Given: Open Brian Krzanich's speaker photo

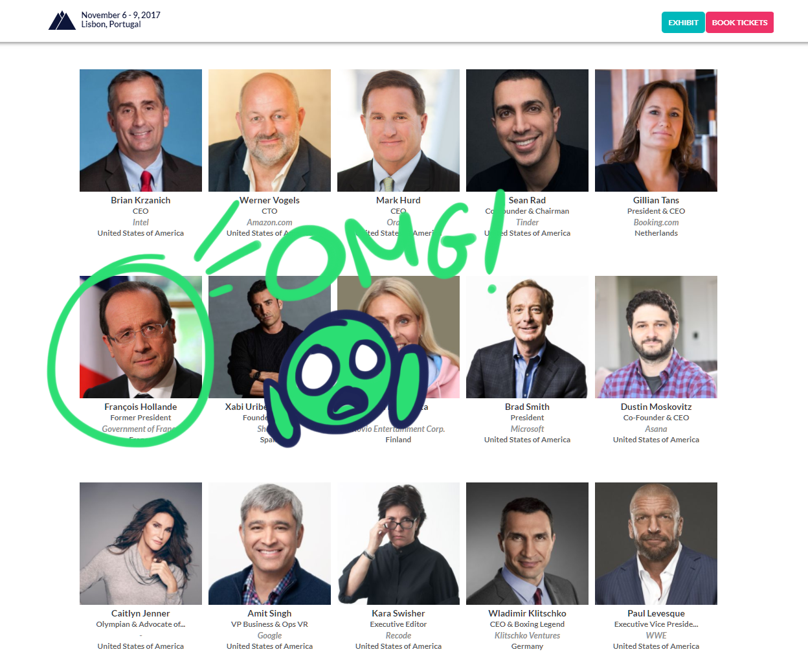Looking at the screenshot, I should [x=140, y=130].
